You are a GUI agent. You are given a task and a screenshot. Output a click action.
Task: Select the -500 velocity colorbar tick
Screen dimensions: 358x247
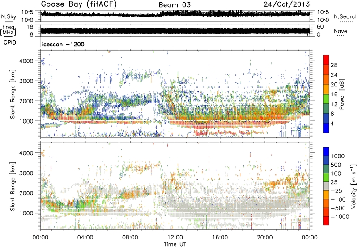[338, 208]
